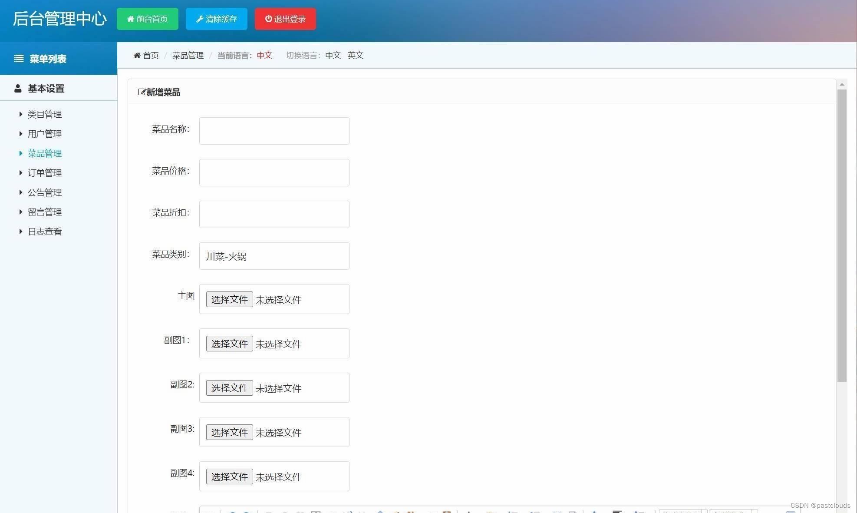The image size is (857, 513).
Task: Open the 菜品类别 dropdown showing 川菜-火锅
Action: pos(274,256)
